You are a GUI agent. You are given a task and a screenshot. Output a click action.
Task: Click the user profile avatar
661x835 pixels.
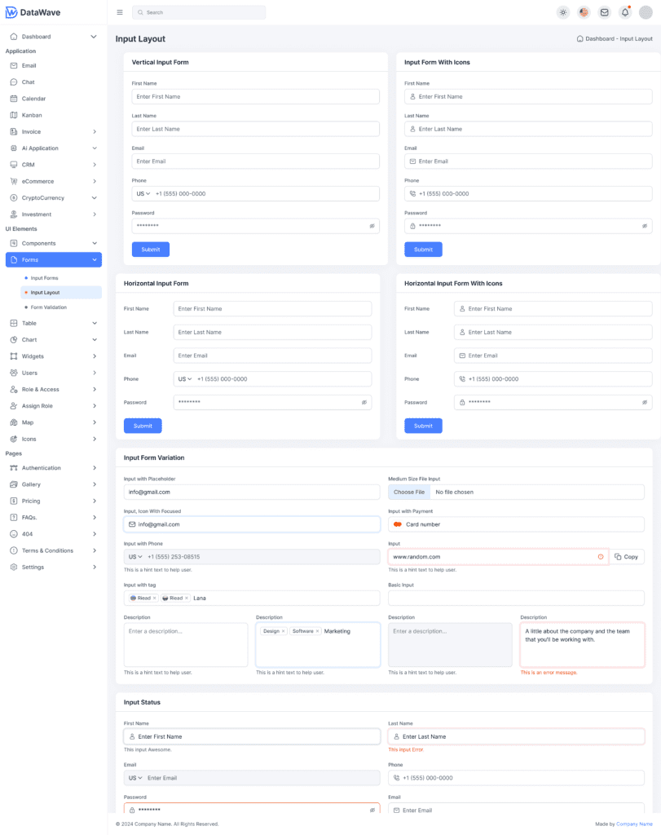(646, 12)
